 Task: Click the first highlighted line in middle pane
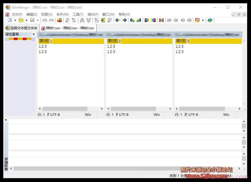coord(139,41)
